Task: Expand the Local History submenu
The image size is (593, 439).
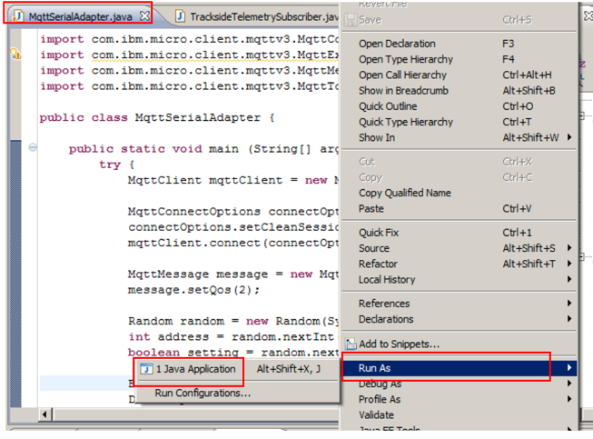Action: pyautogui.click(x=459, y=280)
